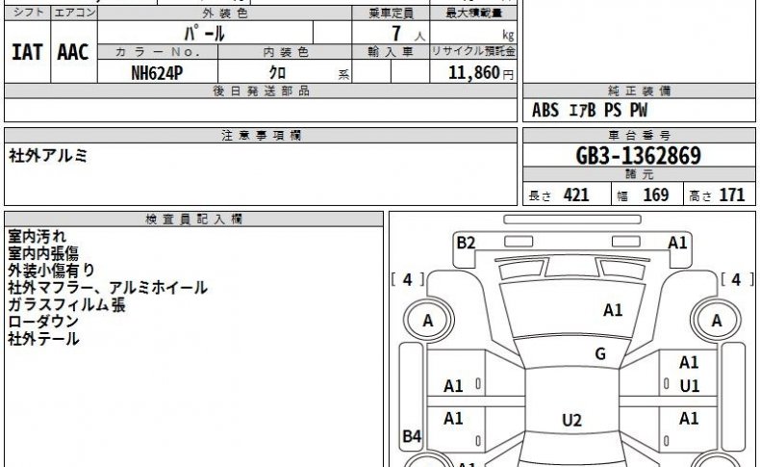Click the length value 421
760x467 pixels.
pos(576,195)
